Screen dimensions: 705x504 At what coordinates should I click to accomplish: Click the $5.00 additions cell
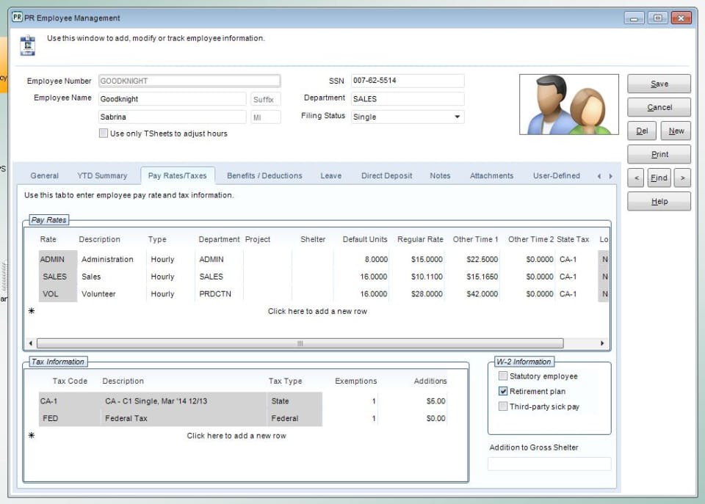coord(413,401)
